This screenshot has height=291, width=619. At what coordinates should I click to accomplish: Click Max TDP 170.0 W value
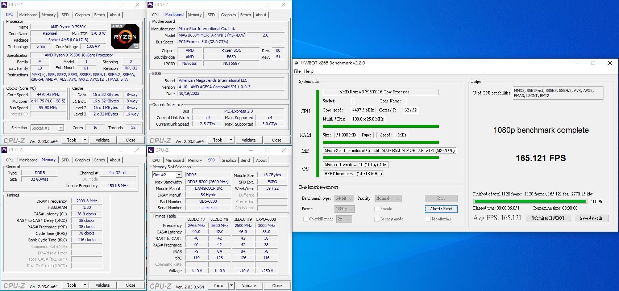98,33
